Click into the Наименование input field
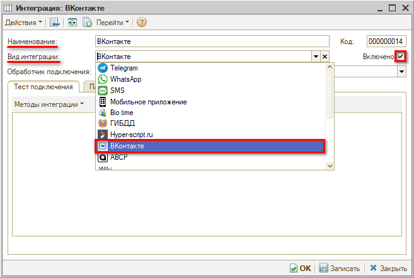414x278 pixels. tap(212, 42)
